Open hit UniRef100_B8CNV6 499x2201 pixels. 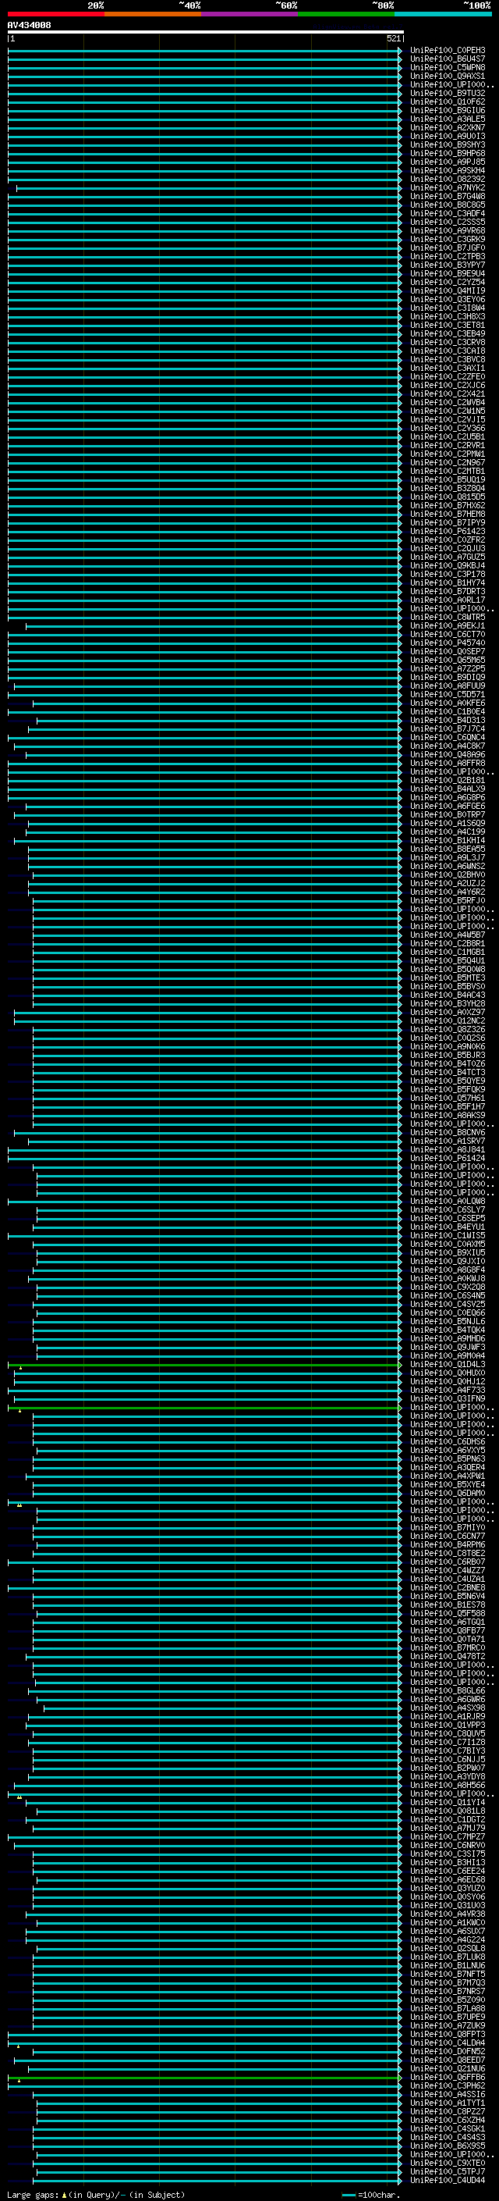point(448,1132)
